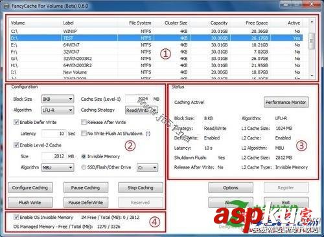This screenshot has height=237, width=324.
Task: Click the L1 Cache Size 1024 MB value
Action: 284,129
